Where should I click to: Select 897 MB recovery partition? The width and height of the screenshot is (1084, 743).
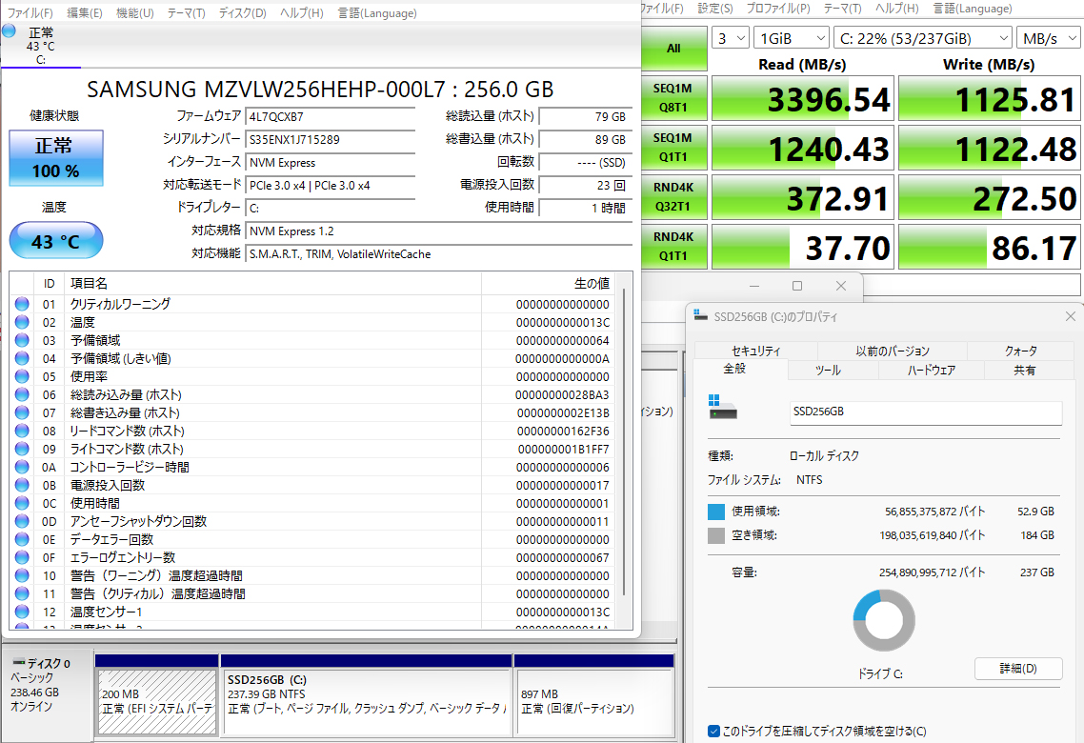594,694
